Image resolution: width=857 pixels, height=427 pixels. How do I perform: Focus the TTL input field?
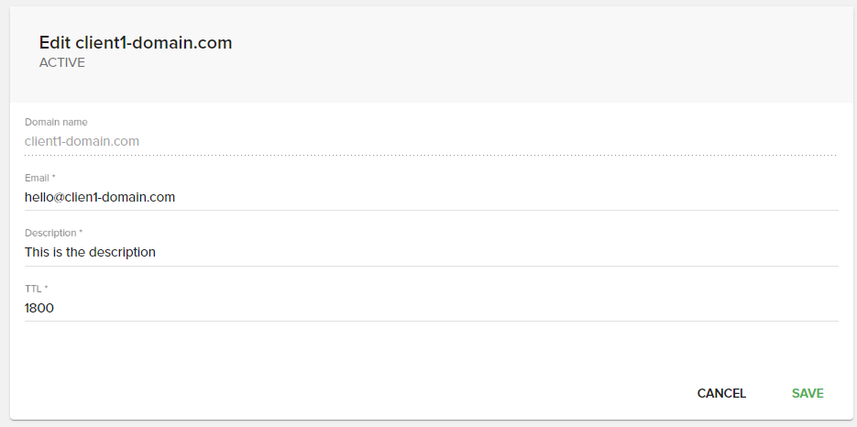tap(431, 309)
